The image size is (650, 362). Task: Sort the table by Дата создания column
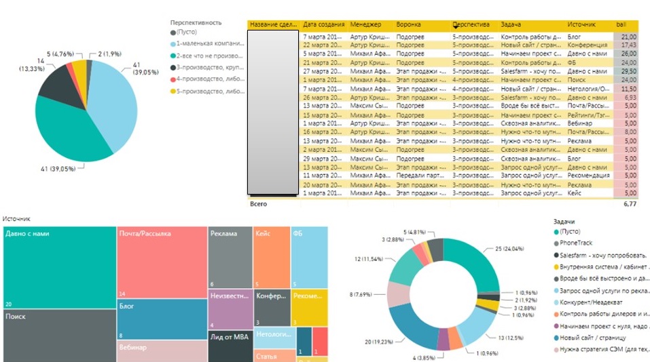pyautogui.click(x=323, y=24)
